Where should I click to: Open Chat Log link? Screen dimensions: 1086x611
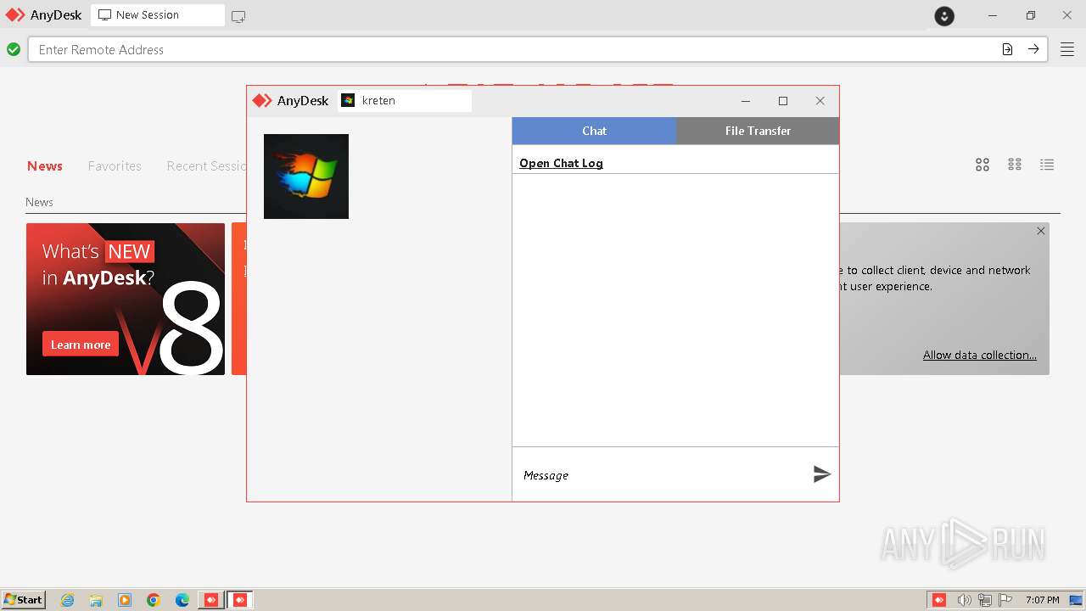(x=561, y=163)
